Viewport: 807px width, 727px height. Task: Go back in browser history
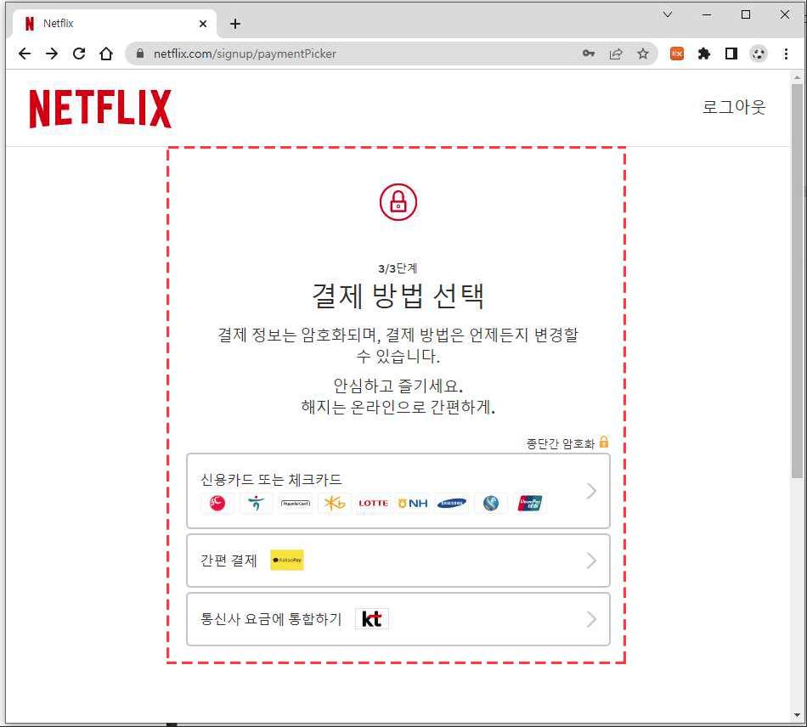point(24,54)
